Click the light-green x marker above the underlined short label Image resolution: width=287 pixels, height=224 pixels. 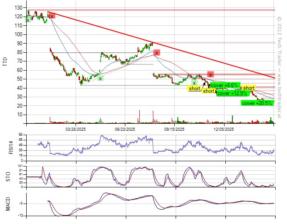194,83
